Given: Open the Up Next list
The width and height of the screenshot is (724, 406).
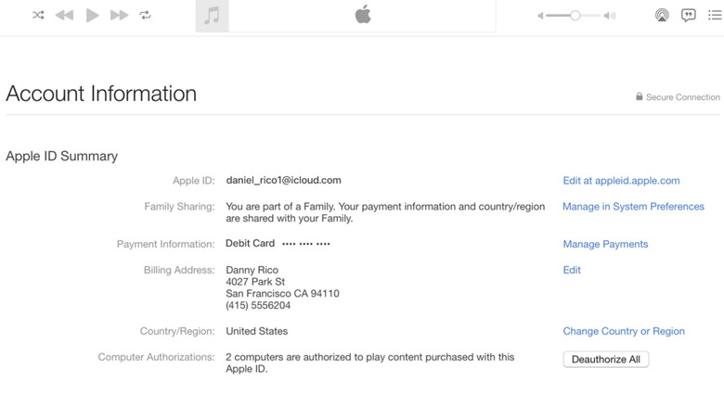Looking at the screenshot, I should (715, 16).
